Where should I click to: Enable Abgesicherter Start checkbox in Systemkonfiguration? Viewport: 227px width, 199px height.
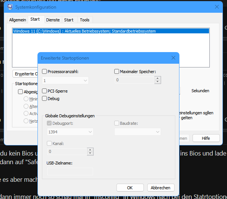tap(20, 92)
